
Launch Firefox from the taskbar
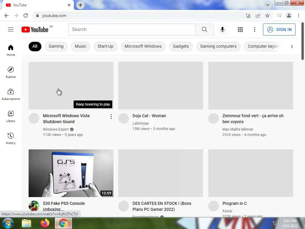pos(45,223)
